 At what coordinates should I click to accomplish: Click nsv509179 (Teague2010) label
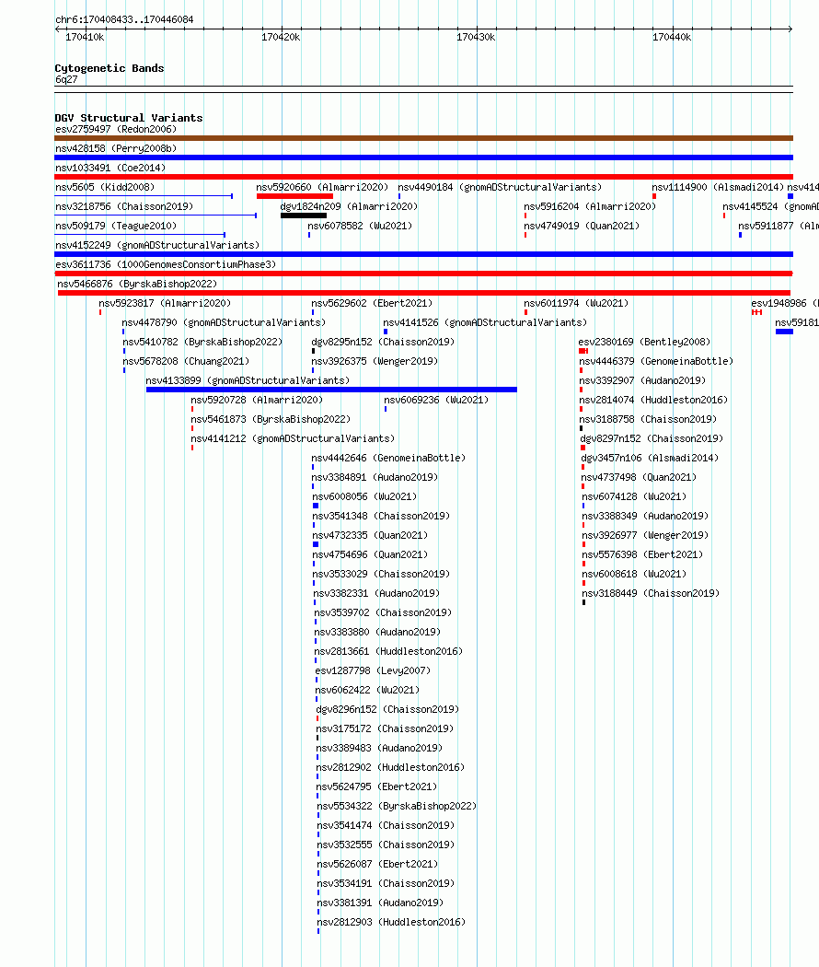pos(116,226)
